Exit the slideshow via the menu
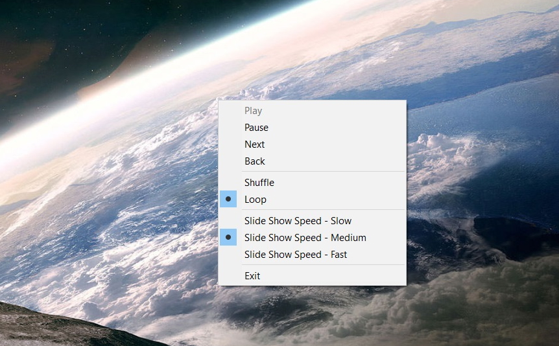 tap(313, 276)
